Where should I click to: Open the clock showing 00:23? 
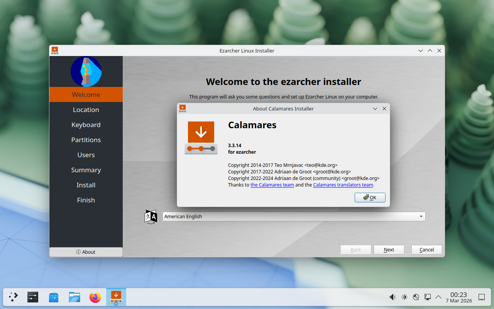pos(459,297)
